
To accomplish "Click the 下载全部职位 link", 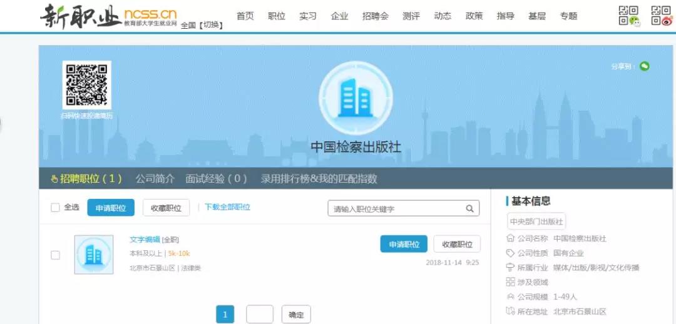I will pos(227,207).
